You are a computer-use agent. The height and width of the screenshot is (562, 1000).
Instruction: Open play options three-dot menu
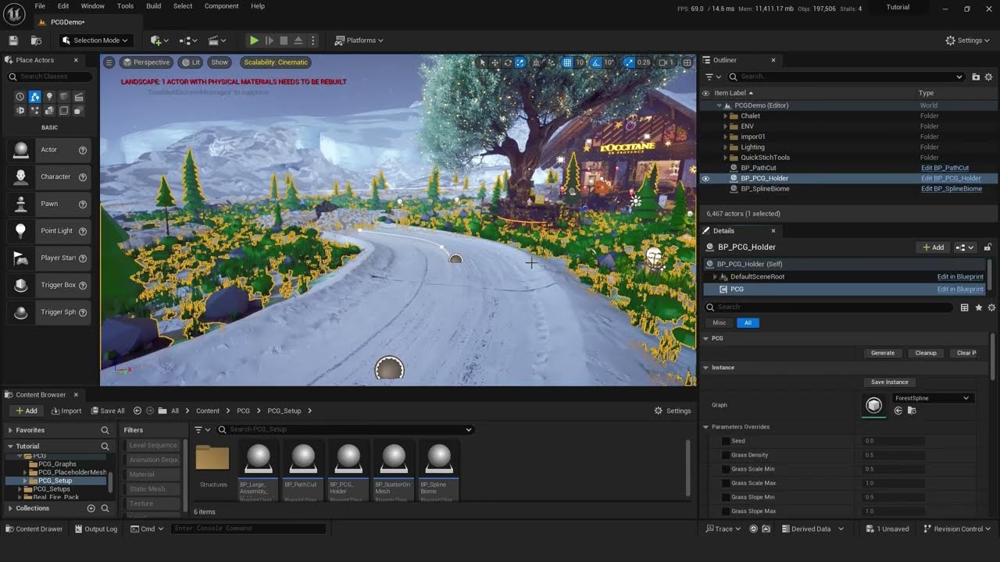313,41
